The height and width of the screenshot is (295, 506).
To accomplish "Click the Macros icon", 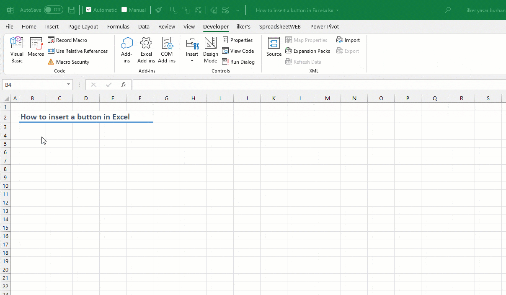I will click(x=36, y=47).
